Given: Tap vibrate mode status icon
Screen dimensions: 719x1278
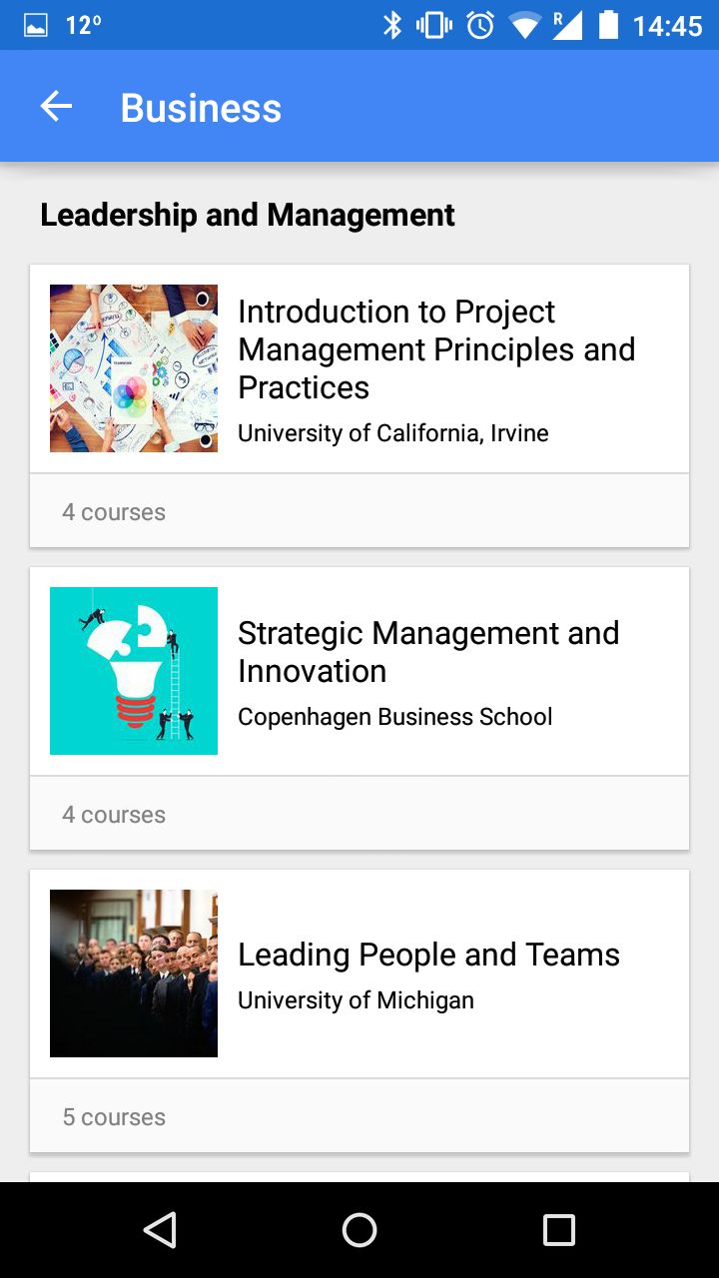Looking at the screenshot, I should (x=434, y=25).
